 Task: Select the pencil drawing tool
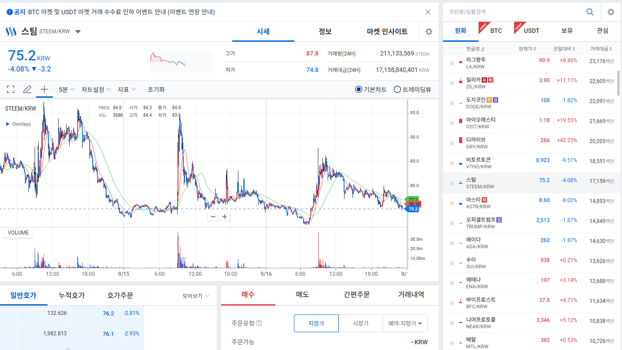click(x=27, y=89)
